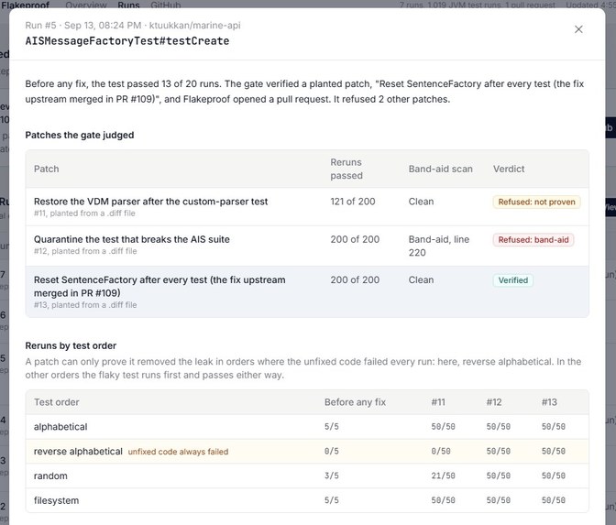Click the 'Refused: not proven' verdict badge
This screenshot has width=616, height=525.
click(x=536, y=202)
